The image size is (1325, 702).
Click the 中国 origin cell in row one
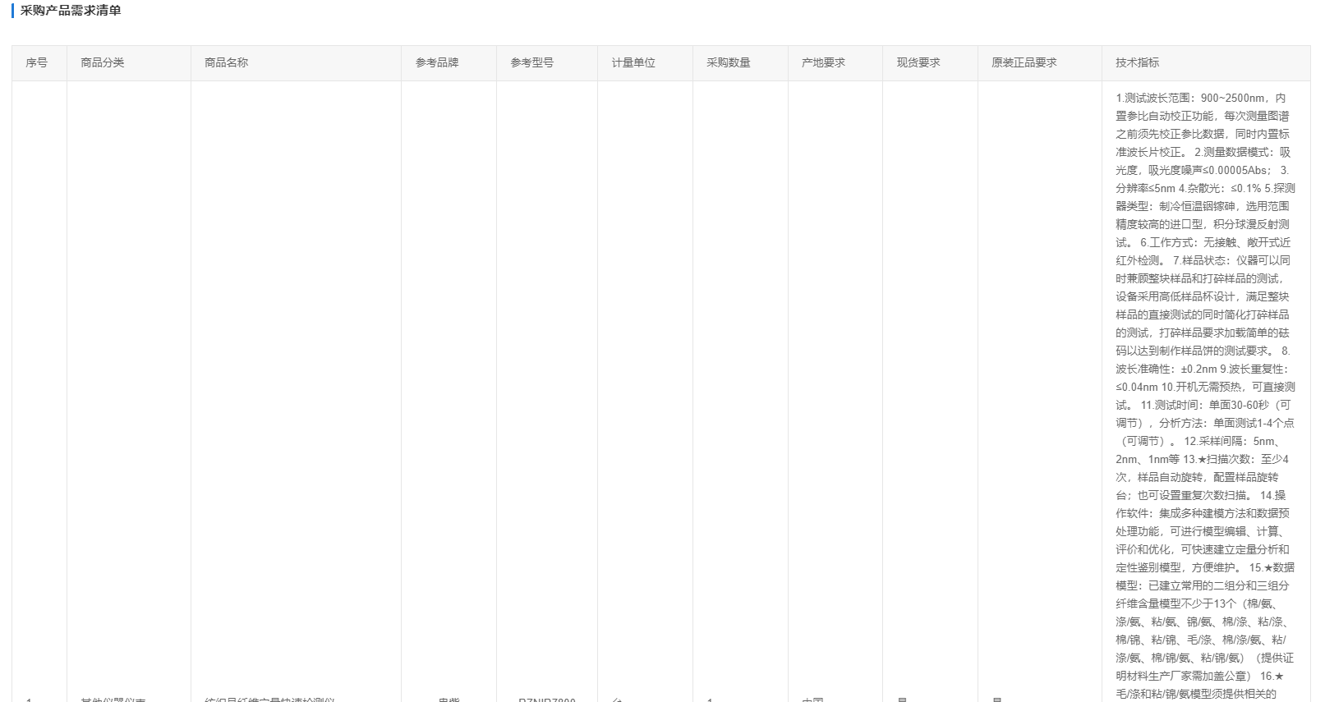pos(812,699)
